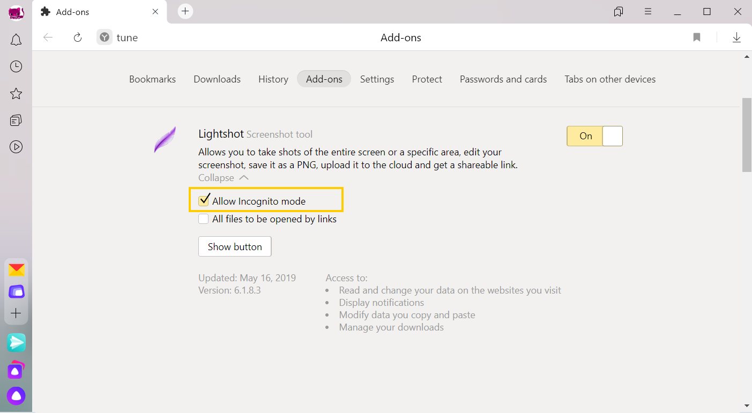752x413 pixels.
Task: Open the teal paper-plane messenger icon
Action: (16, 343)
